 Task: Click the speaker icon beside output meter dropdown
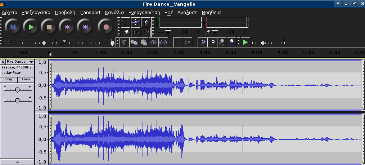[161, 32]
